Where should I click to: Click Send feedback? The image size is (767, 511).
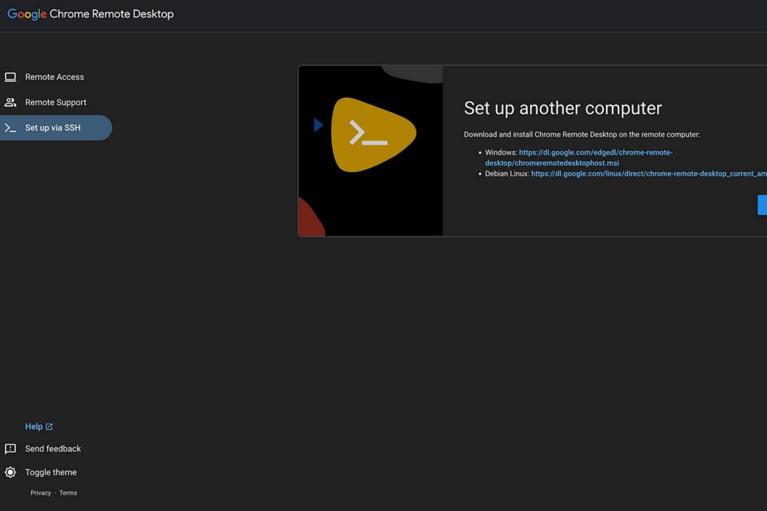click(x=53, y=449)
